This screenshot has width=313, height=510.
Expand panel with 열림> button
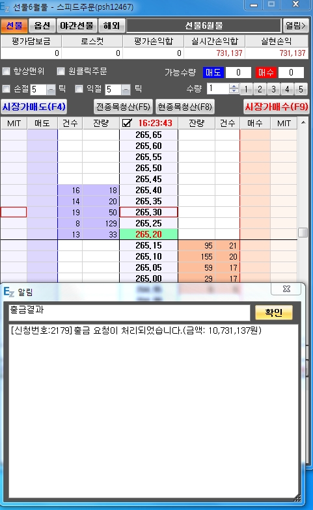(295, 25)
